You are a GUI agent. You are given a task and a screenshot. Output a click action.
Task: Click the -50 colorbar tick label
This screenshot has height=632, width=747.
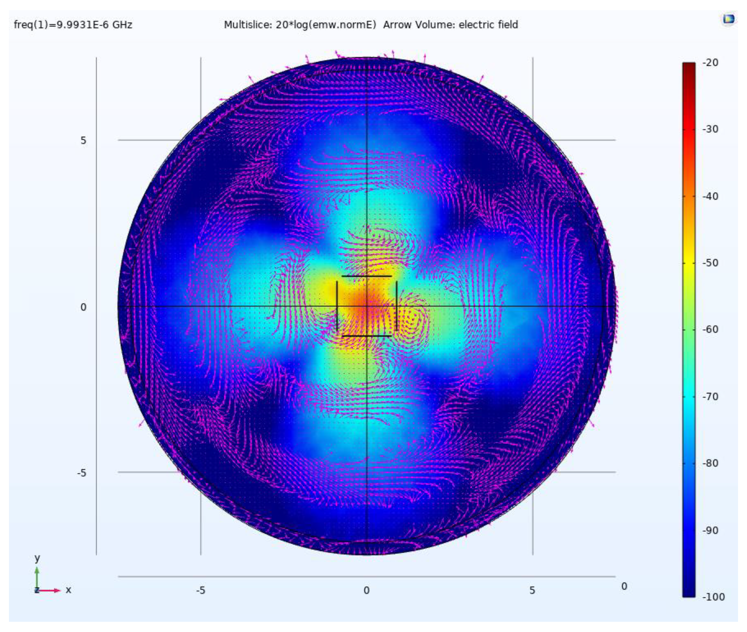[710, 263]
